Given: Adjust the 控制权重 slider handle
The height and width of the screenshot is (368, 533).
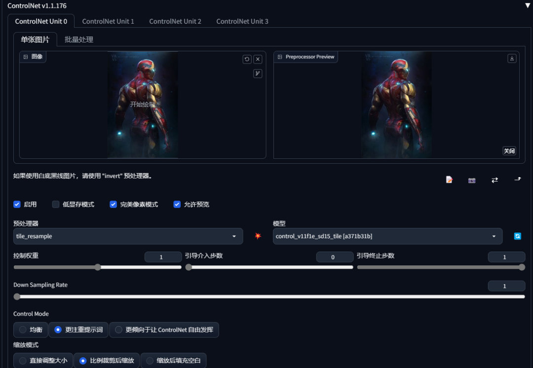Looking at the screenshot, I should [98, 267].
